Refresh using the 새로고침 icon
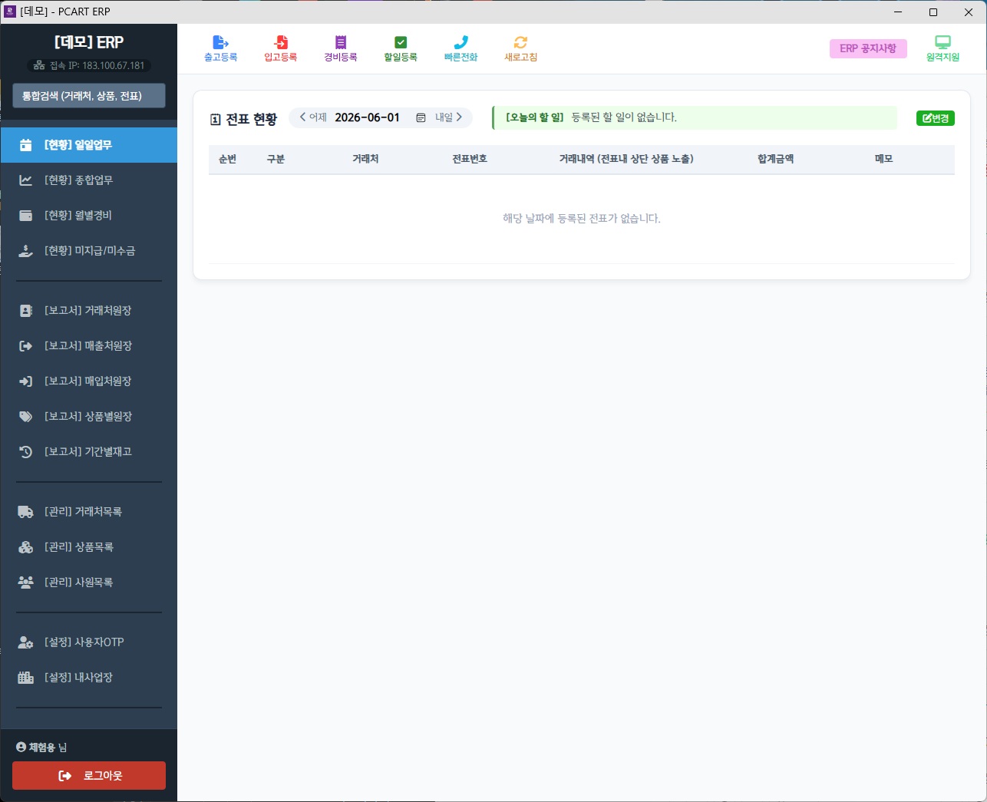Screen dimensions: 987x802 click(x=520, y=42)
